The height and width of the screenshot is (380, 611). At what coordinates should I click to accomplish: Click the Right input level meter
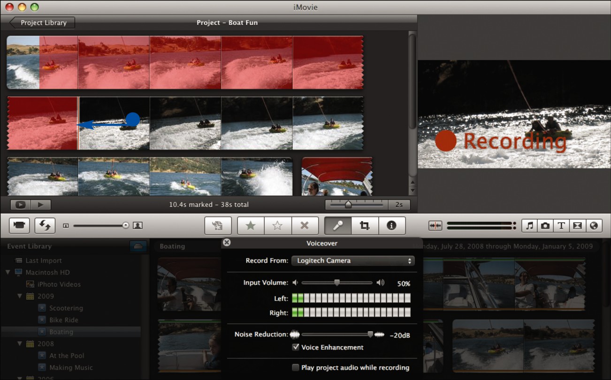pos(351,313)
